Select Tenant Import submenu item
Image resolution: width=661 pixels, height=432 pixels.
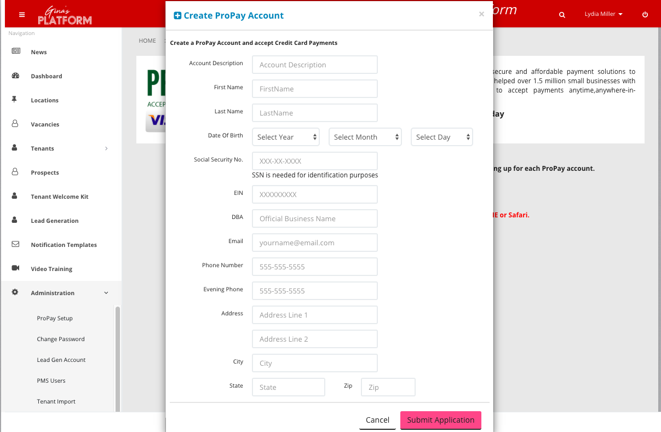[56, 401]
